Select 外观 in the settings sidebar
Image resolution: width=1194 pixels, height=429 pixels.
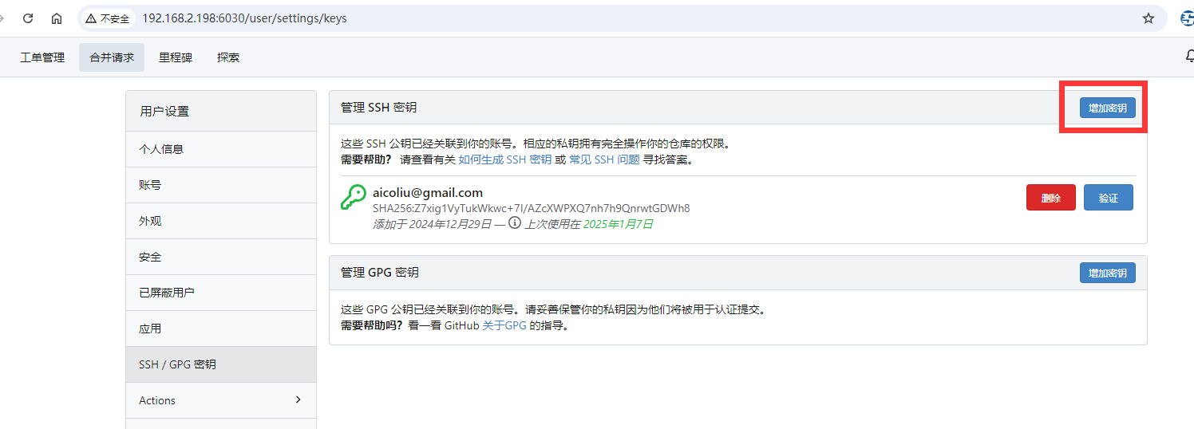click(x=150, y=221)
